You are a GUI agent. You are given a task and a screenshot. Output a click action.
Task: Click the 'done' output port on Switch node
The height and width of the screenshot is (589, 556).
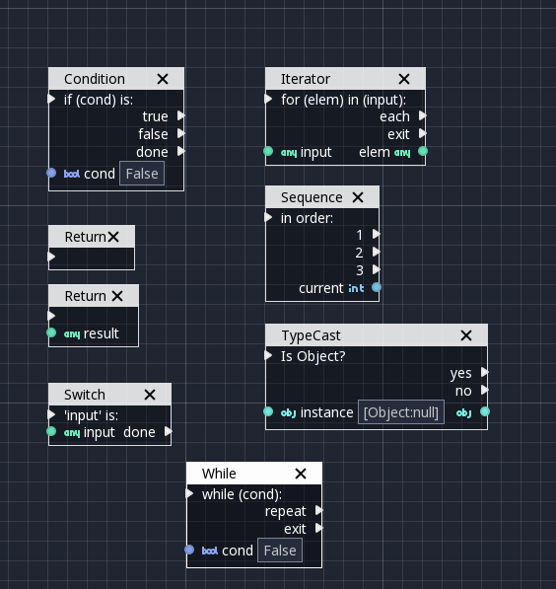tap(169, 431)
